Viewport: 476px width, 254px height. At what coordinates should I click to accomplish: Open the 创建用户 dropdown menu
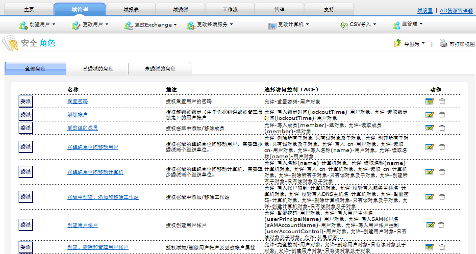click(x=37, y=24)
